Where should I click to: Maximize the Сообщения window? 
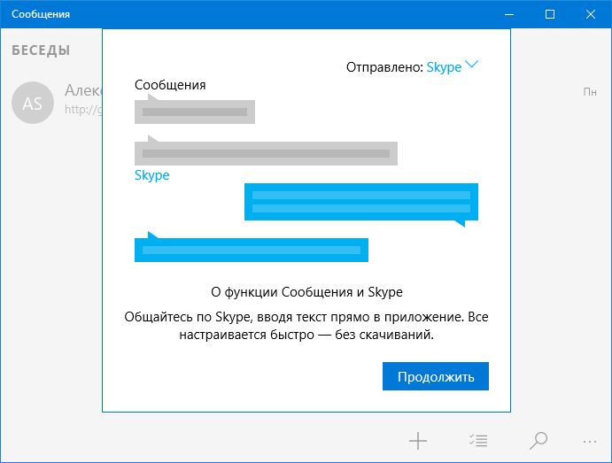(550, 14)
